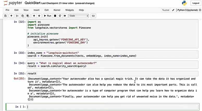The image size is (202, 111).
Task: Restart the kernel with circular arrow icon
Action: pos(60,16)
